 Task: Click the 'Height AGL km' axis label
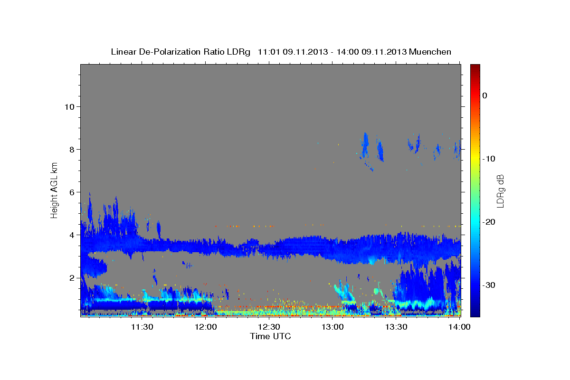point(55,190)
